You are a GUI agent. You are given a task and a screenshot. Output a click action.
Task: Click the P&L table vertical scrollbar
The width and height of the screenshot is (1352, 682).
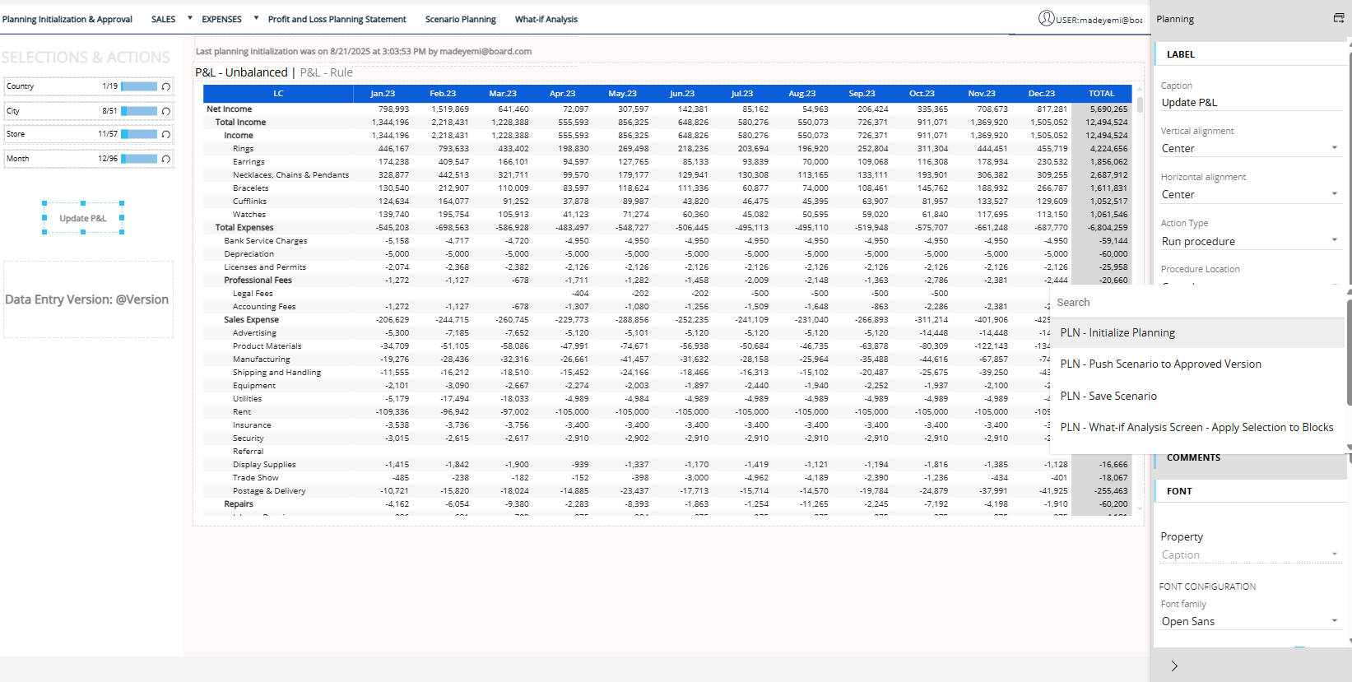[1140, 105]
